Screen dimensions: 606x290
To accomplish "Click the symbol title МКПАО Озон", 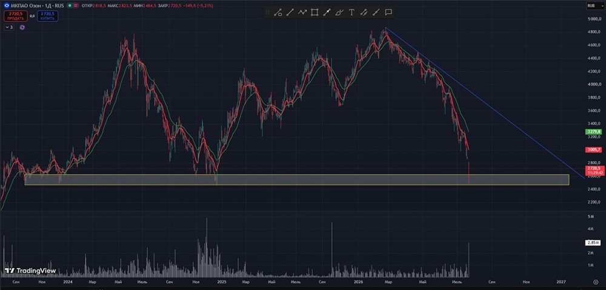I will (x=26, y=6).
